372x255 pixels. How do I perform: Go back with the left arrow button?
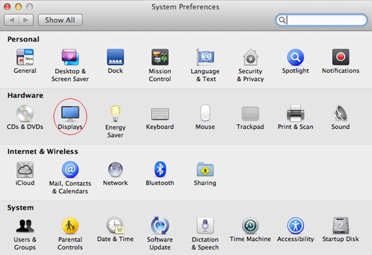[x=12, y=20]
